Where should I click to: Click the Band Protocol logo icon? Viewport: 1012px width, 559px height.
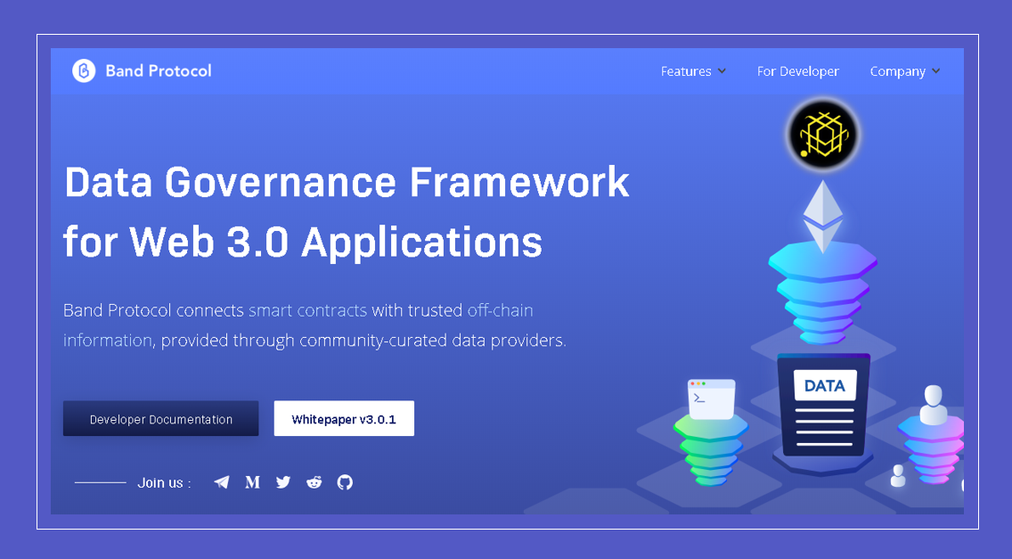(84, 70)
